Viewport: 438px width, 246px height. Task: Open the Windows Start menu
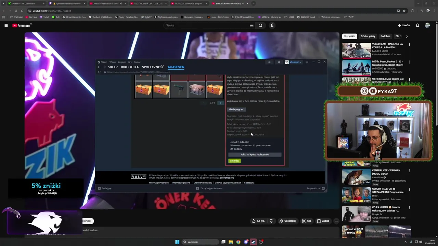[177, 242]
